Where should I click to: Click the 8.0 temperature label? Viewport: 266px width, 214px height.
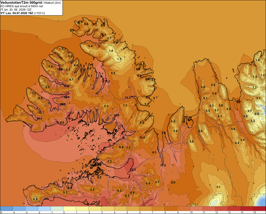[x=173, y=182]
